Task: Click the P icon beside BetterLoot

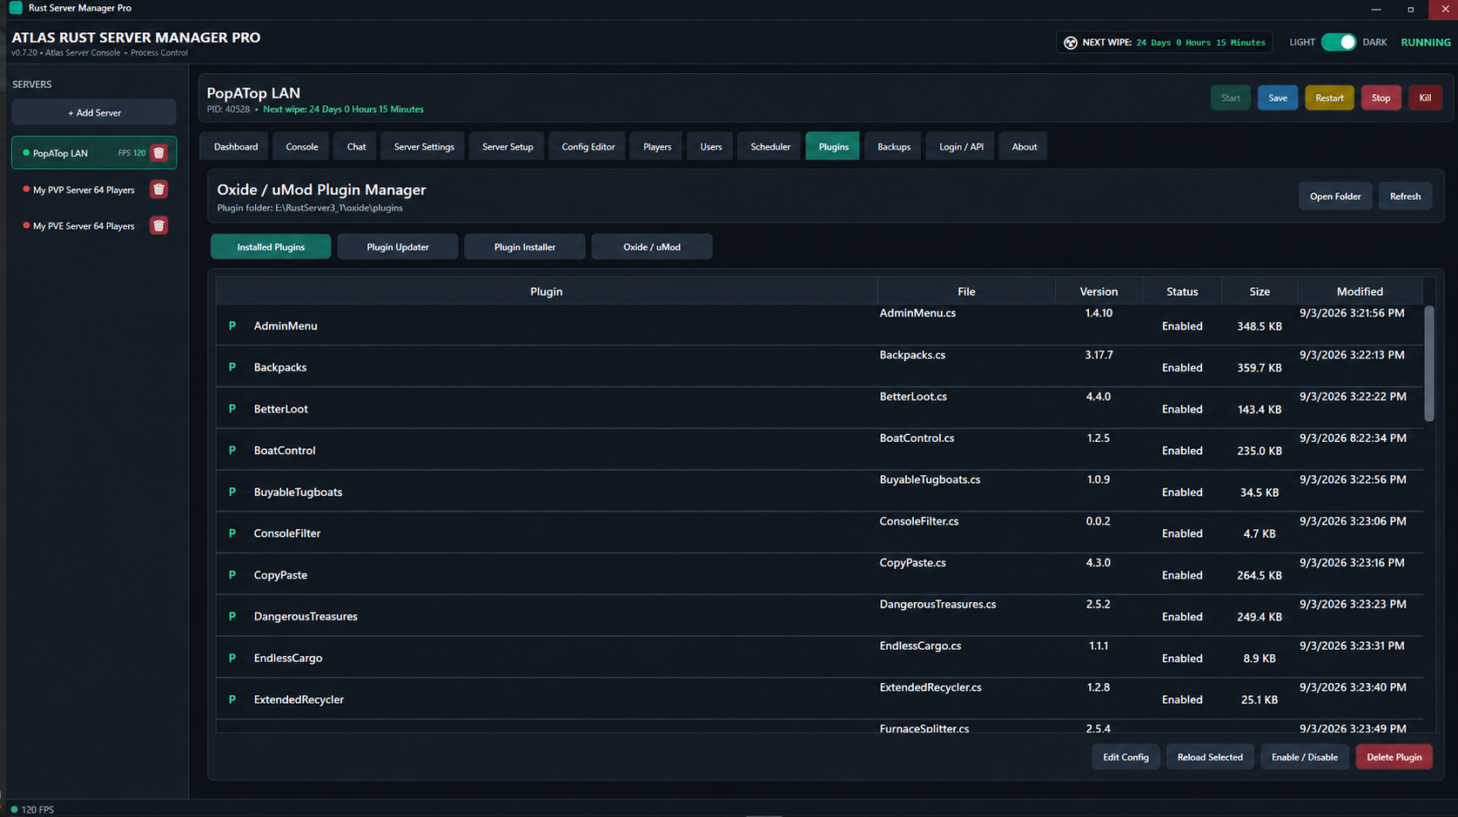Action: [232, 409]
